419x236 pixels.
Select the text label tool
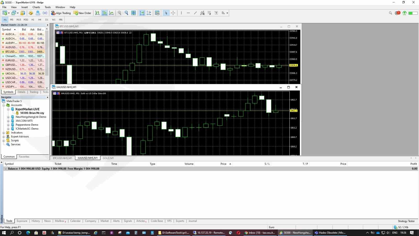click(x=216, y=13)
